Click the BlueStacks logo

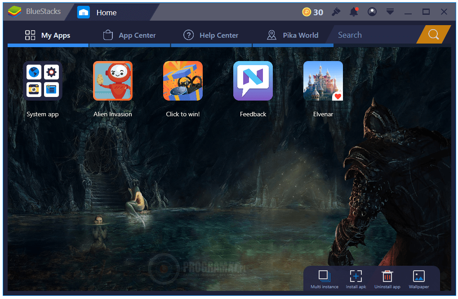(14, 12)
